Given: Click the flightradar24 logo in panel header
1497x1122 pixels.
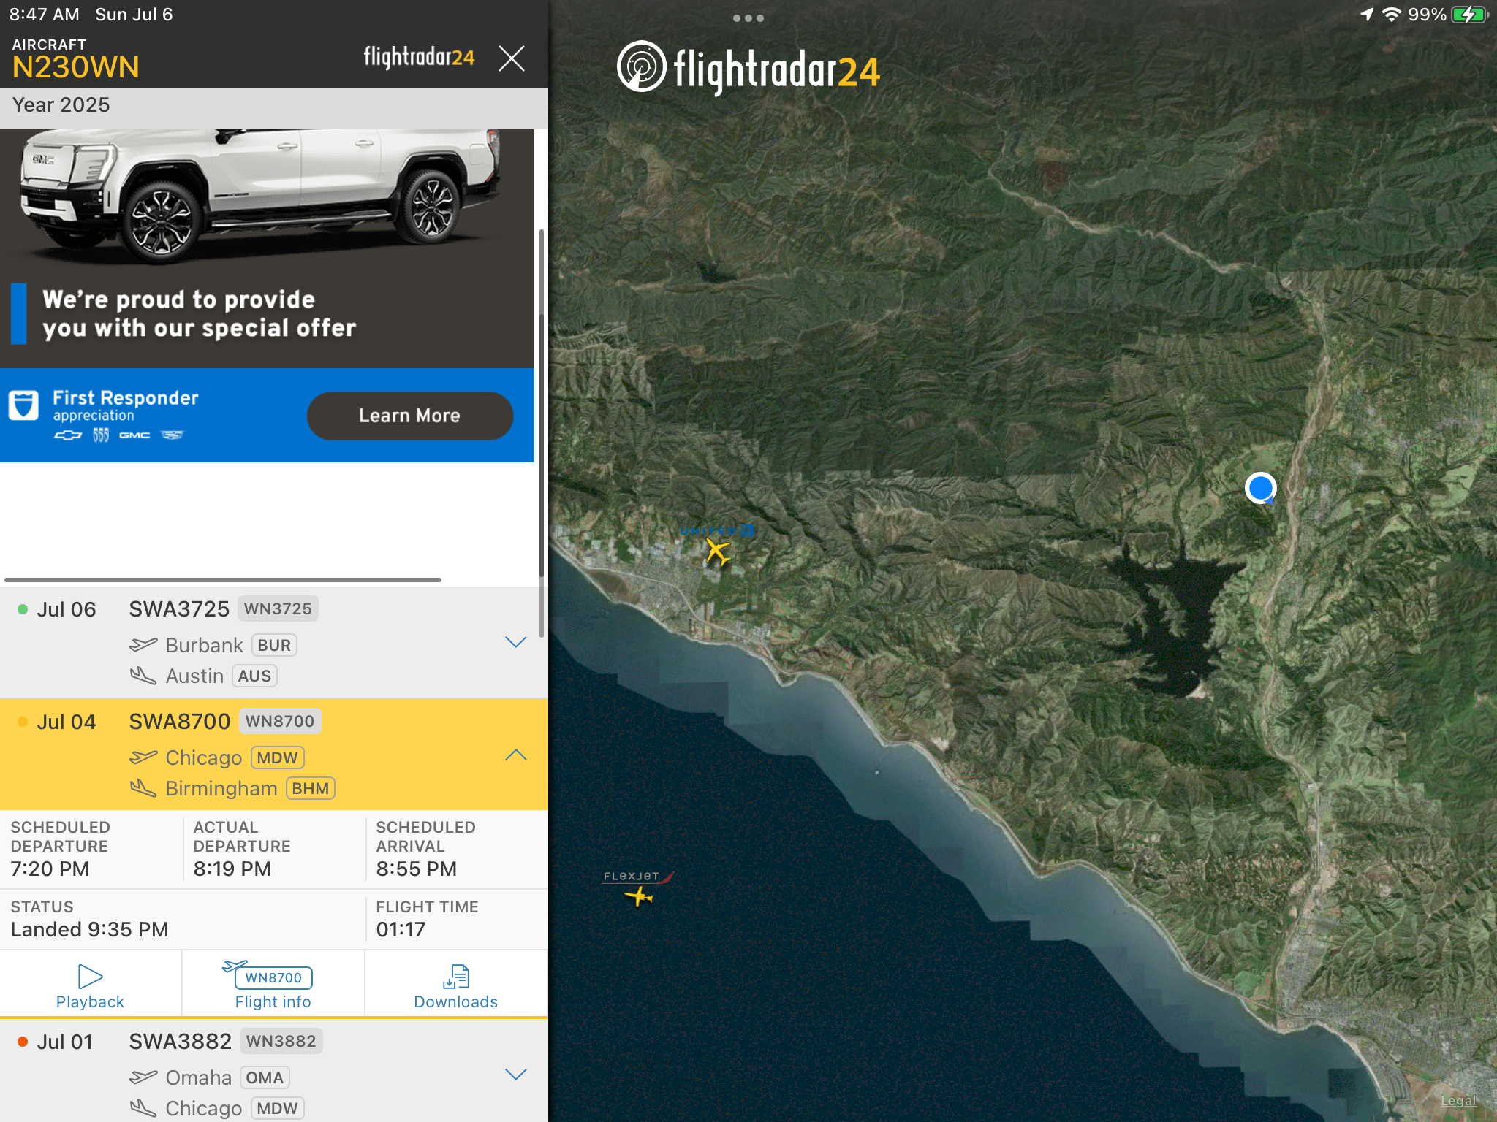Looking at the screenshot, I should pos(420,57).
